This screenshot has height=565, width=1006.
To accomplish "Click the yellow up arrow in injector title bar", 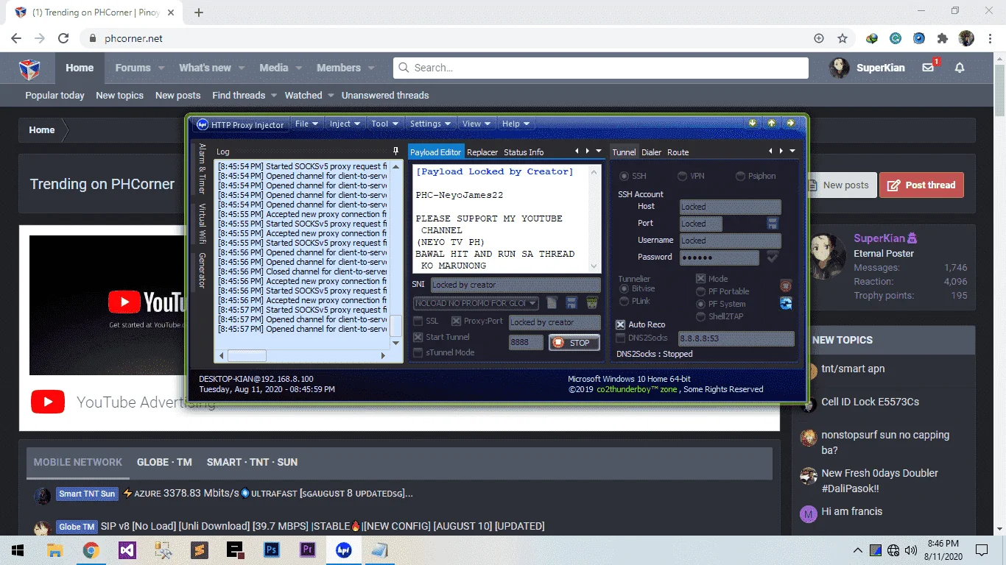I will (771, 124).
